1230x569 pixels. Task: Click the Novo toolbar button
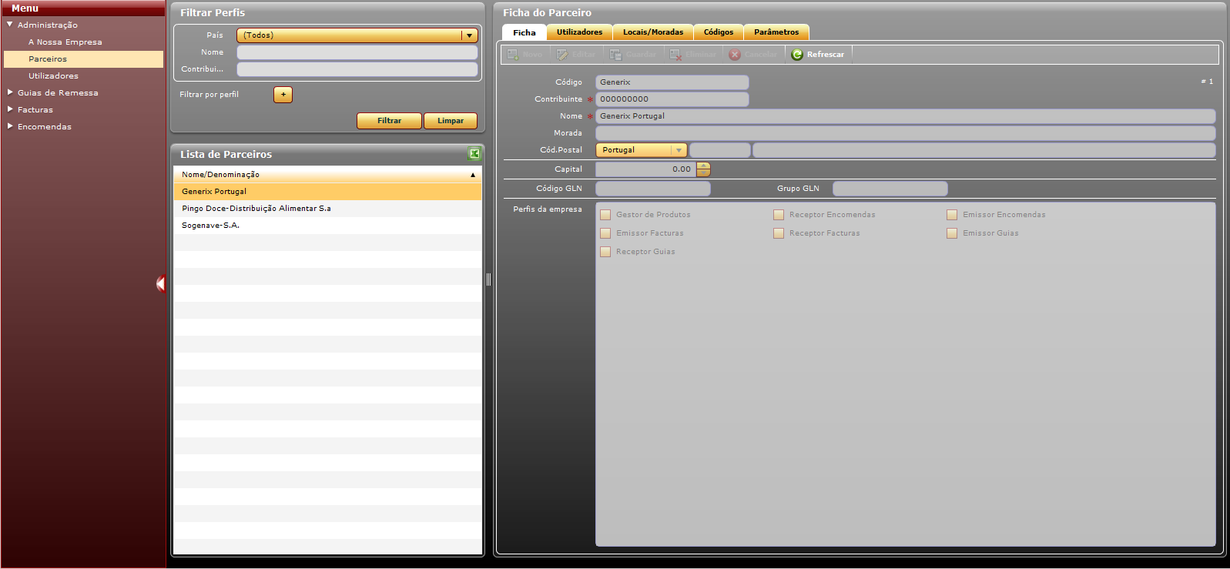pos(525,55)
